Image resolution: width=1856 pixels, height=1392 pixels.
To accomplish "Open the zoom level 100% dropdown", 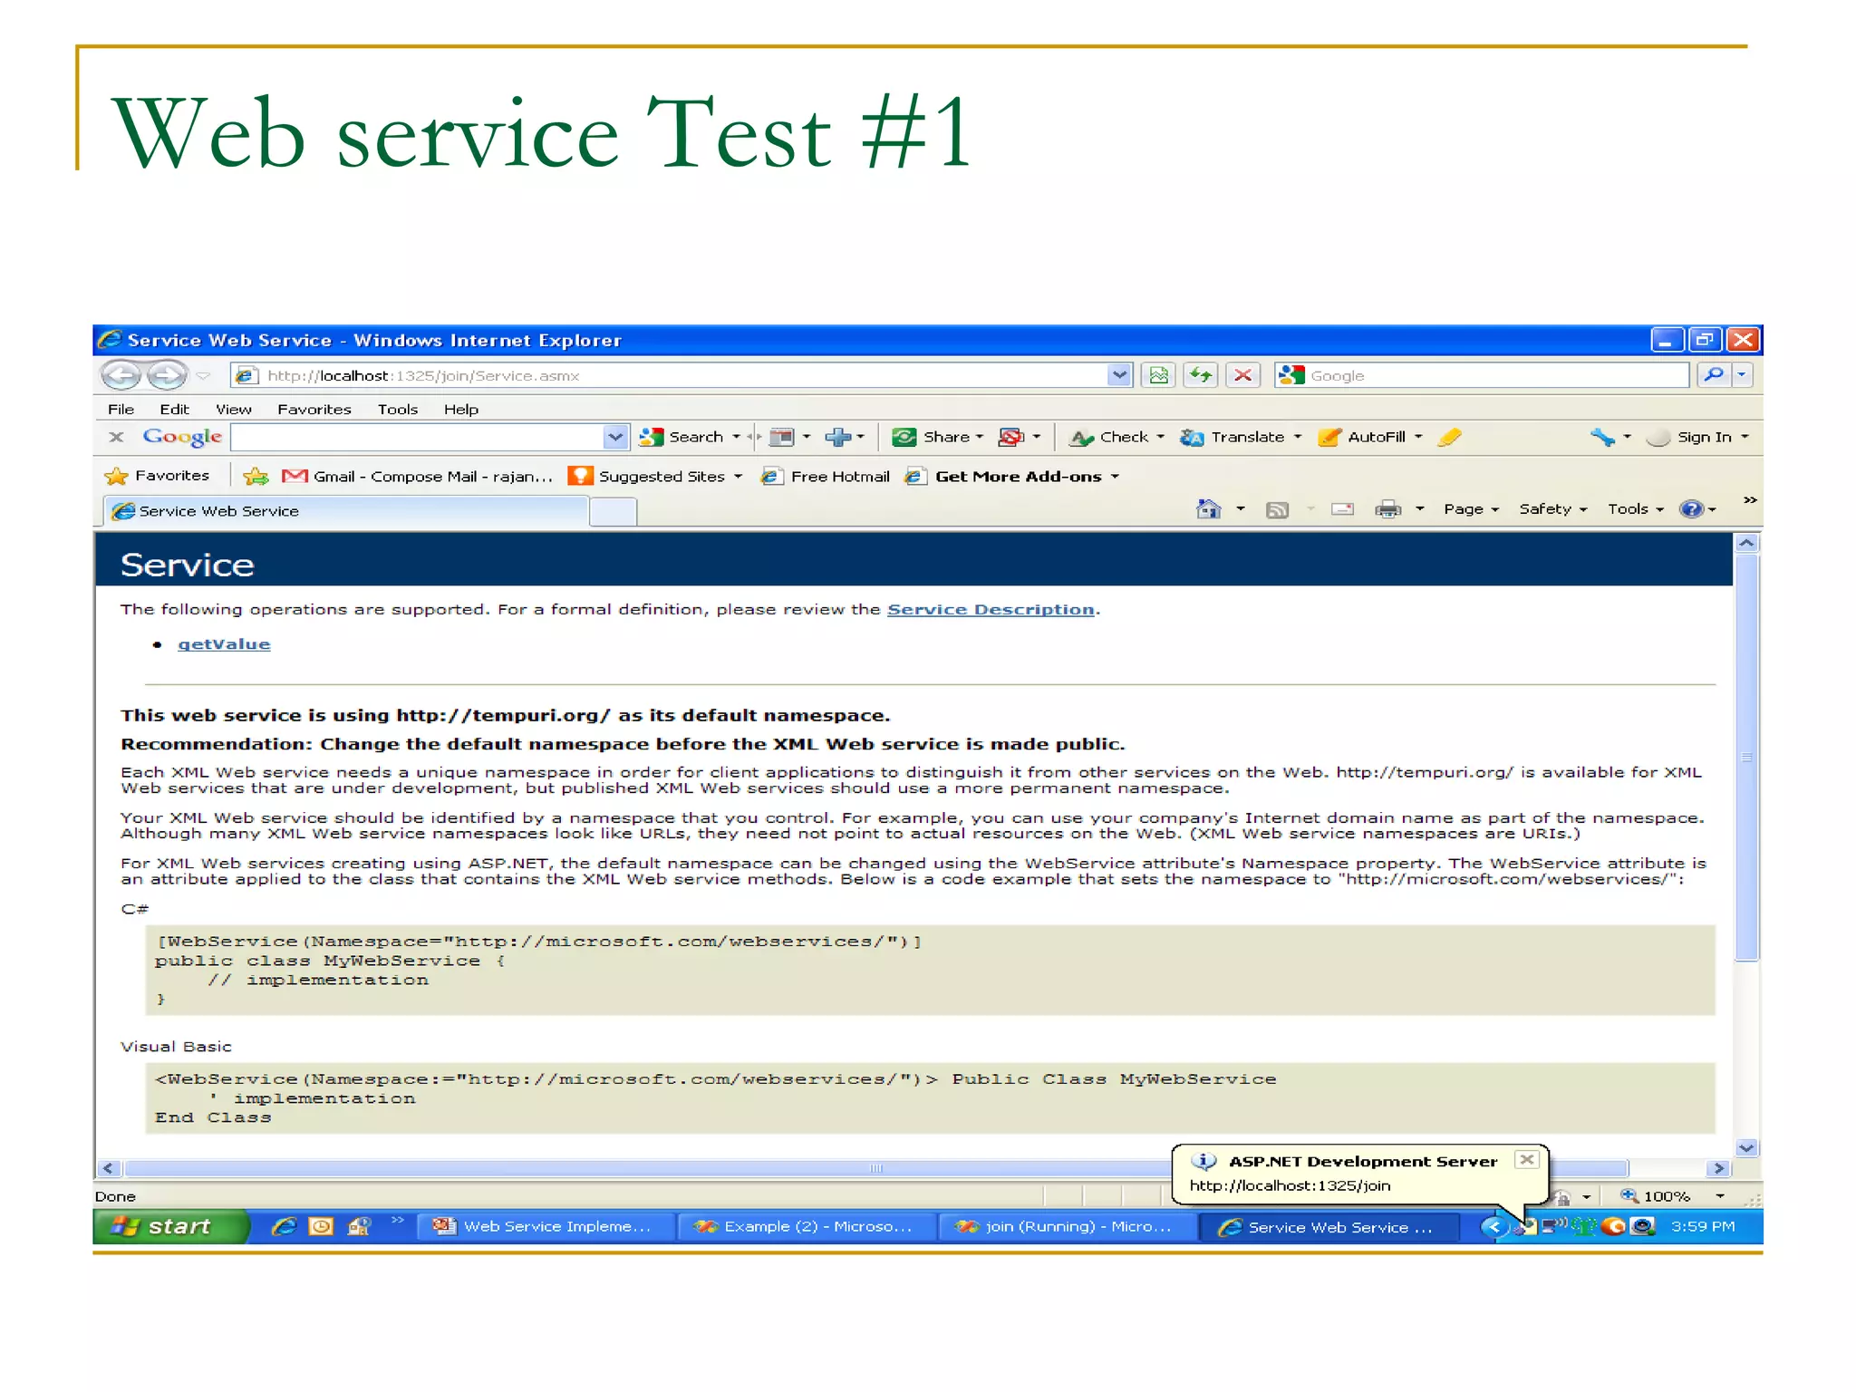I will pyautogui.click(x=1720, y=1196).
